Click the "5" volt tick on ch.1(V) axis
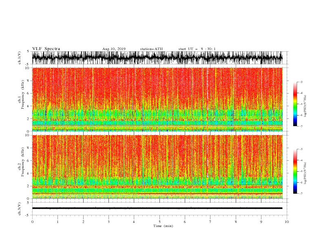 point(28,52)
